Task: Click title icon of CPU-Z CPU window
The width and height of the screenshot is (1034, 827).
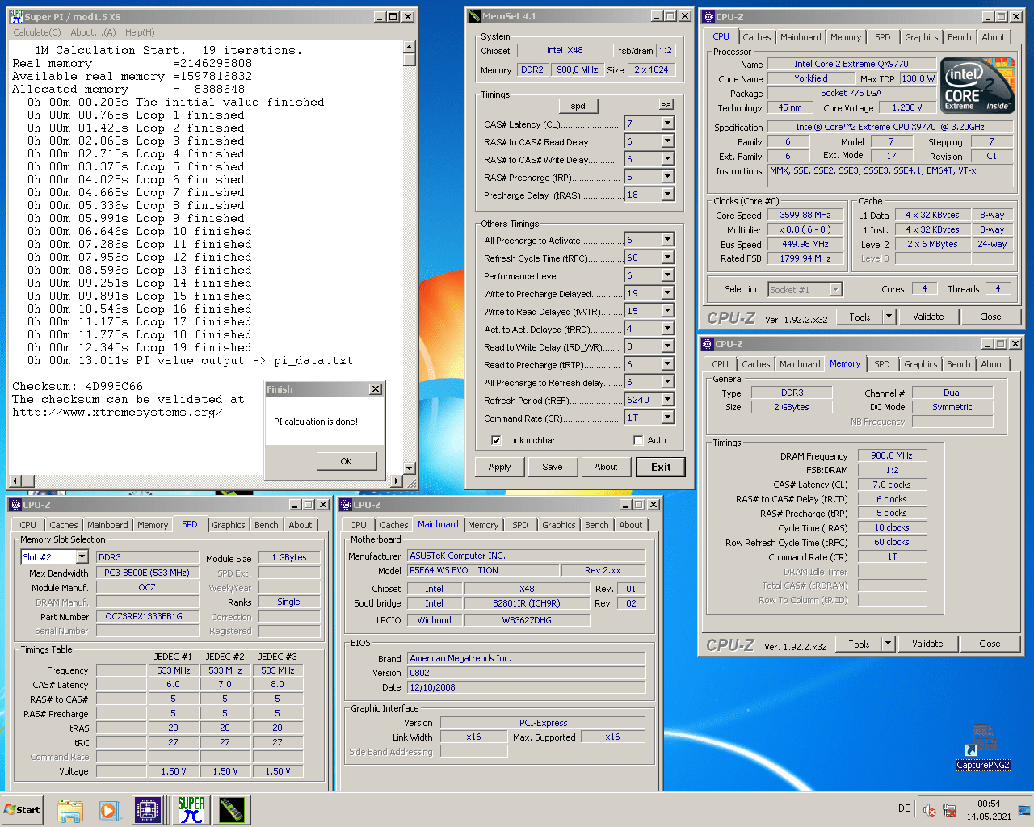Action: pyautogui.click(x=708, y=16)
